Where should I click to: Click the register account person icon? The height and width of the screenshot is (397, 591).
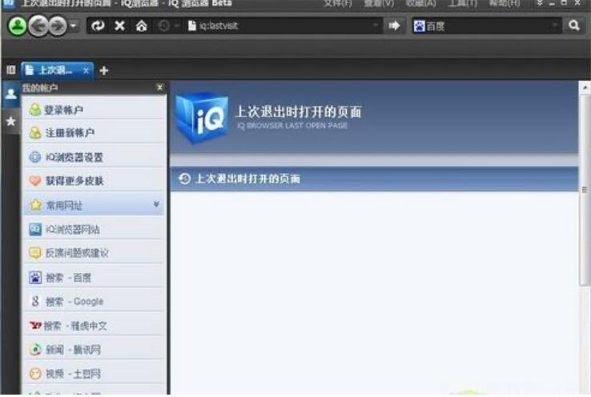[35, 133]
